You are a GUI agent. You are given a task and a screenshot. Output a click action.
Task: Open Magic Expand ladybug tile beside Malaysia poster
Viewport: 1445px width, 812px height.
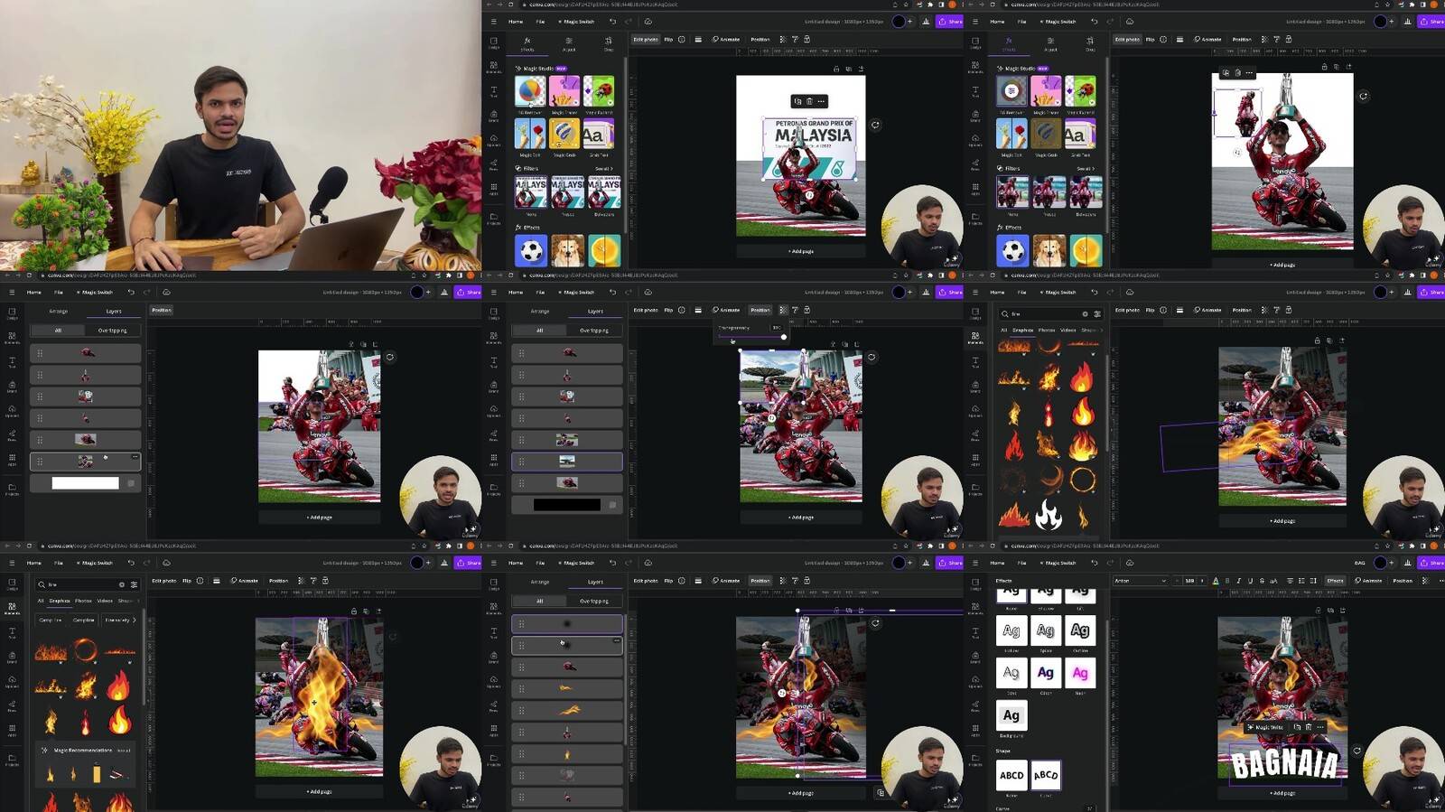599,91
